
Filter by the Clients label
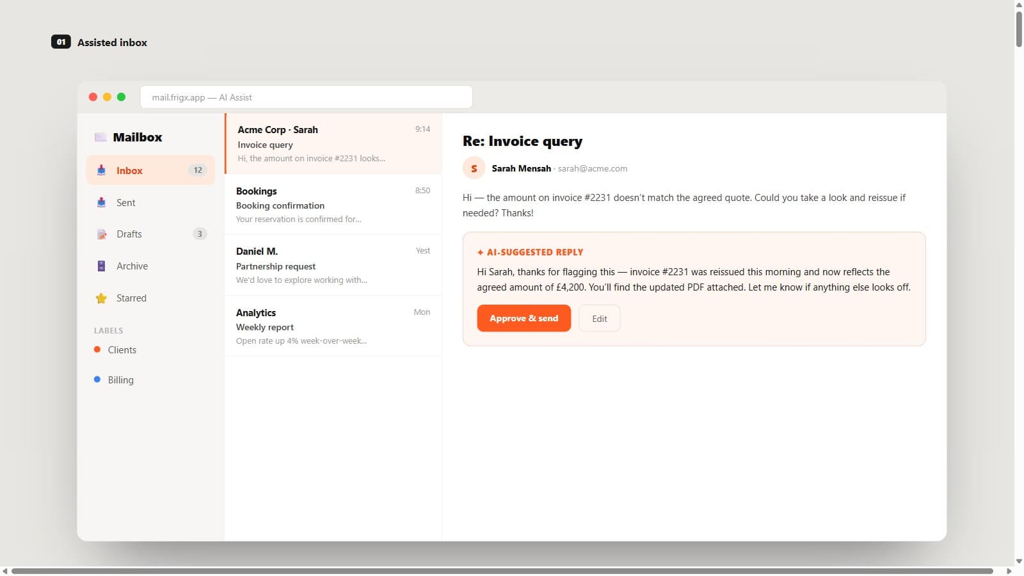[150, 350]
